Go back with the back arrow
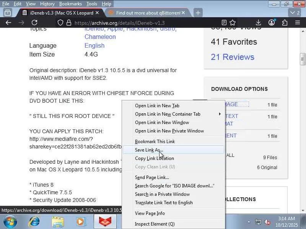 point(8,23)
